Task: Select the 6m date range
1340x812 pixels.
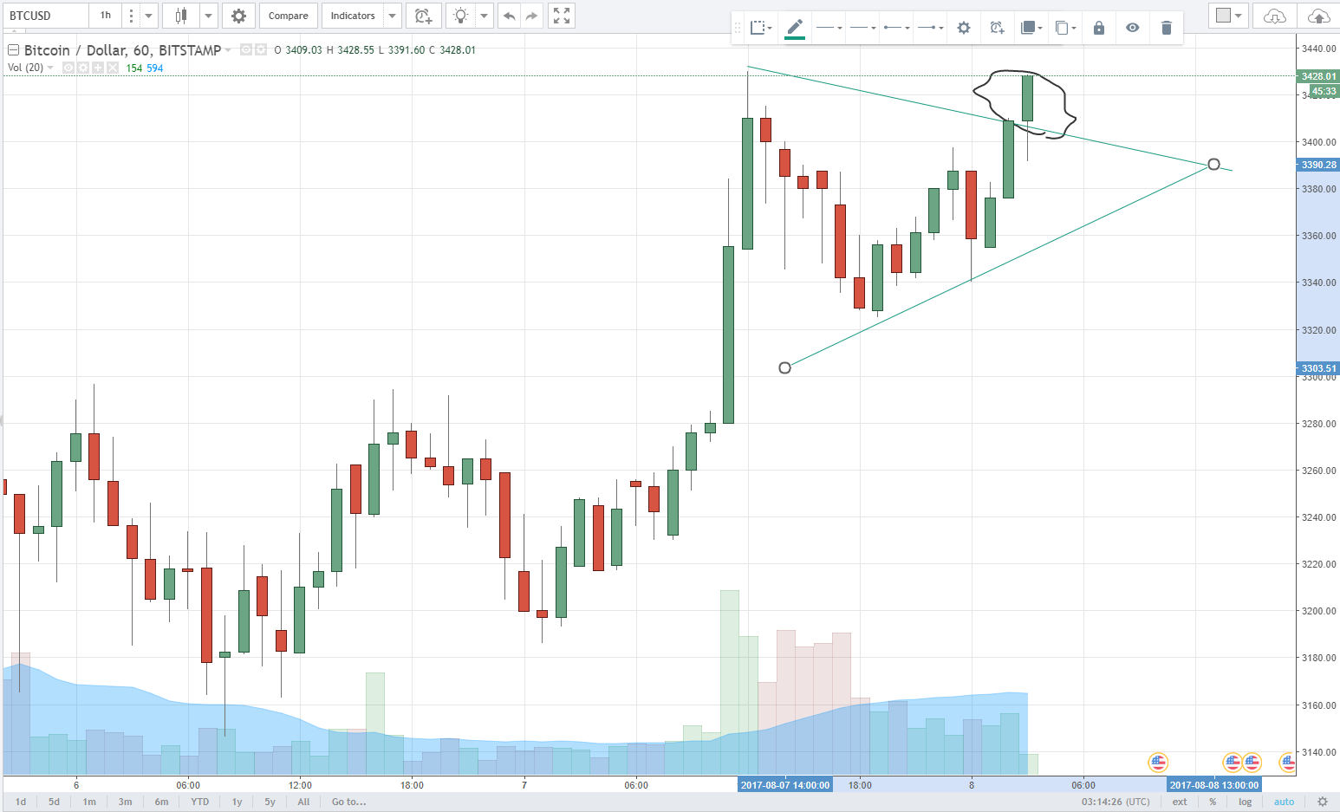Action: click(161, 802)
